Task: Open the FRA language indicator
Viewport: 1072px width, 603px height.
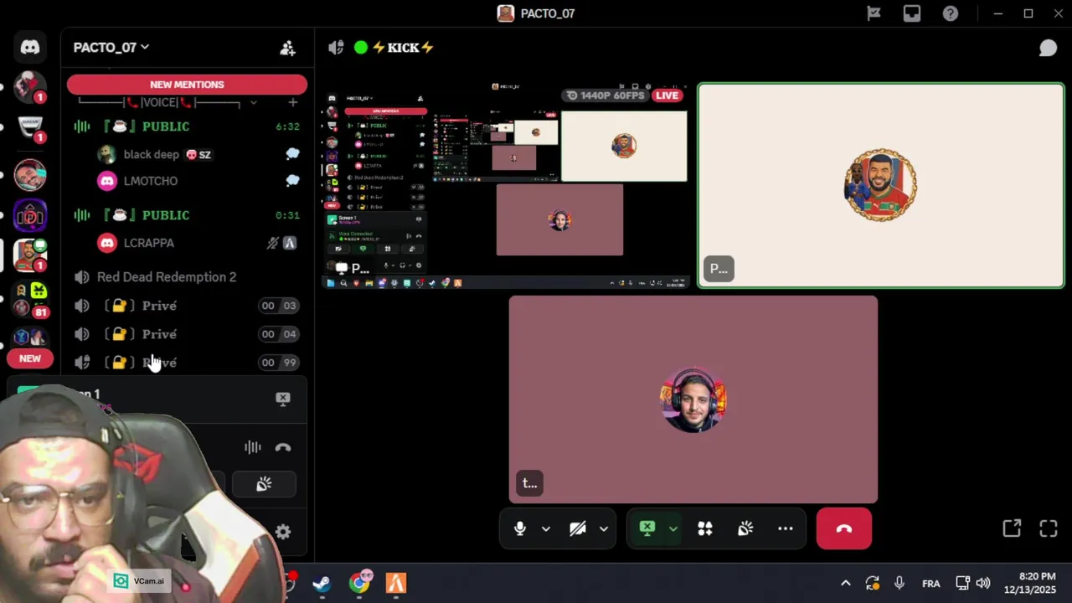Action: pyautogui.click(x=930, y=584)
